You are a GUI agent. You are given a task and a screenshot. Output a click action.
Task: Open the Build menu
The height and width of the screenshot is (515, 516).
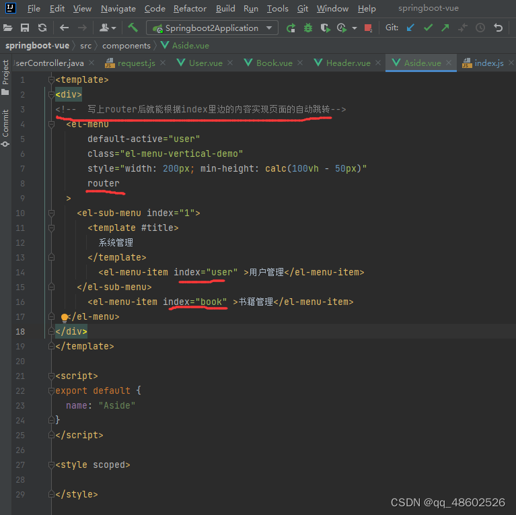[225, 9]
